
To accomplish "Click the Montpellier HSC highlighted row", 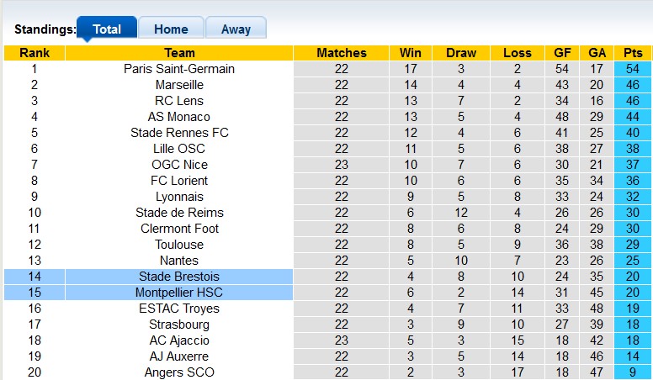I will [x=179, y=293].
